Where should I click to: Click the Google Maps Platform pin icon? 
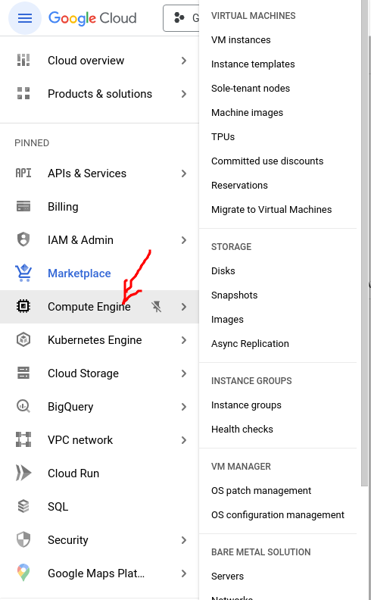23,573
